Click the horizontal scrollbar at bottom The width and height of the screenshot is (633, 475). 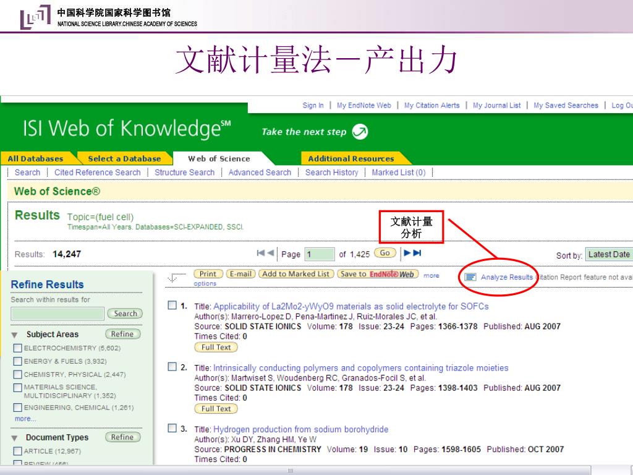coord(295,471)
